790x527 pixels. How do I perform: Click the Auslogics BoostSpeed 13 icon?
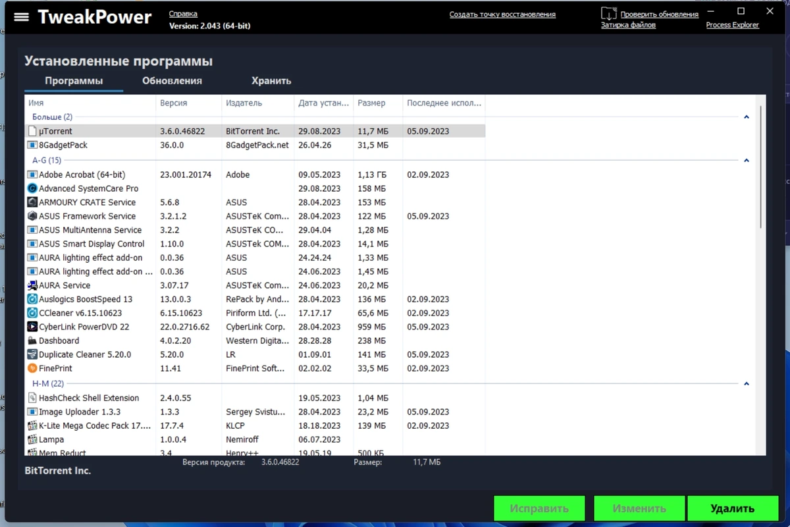point(32,299)
